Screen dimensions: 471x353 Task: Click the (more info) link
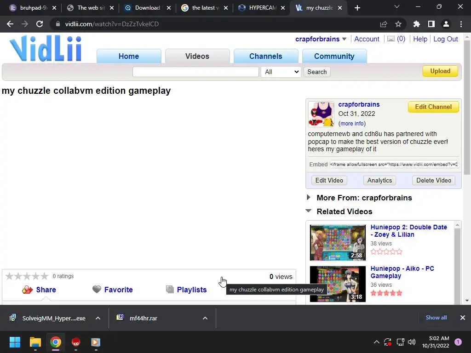352,123
